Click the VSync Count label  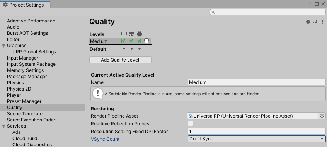pyautogui.click(x=105, y=139)
